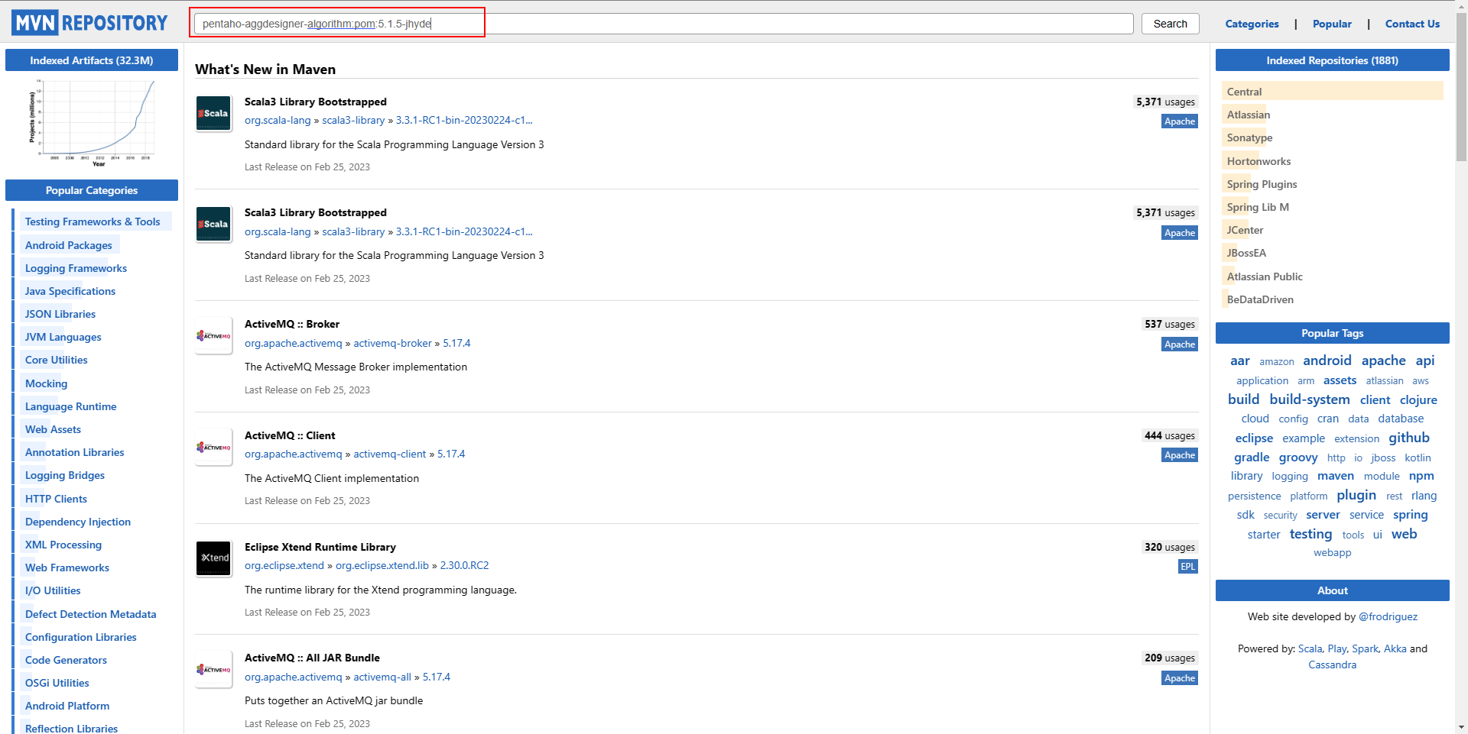1468x734 pixels.
Task: Click the ActiveMQ Broker logo icon
Action: pos(213,336)
